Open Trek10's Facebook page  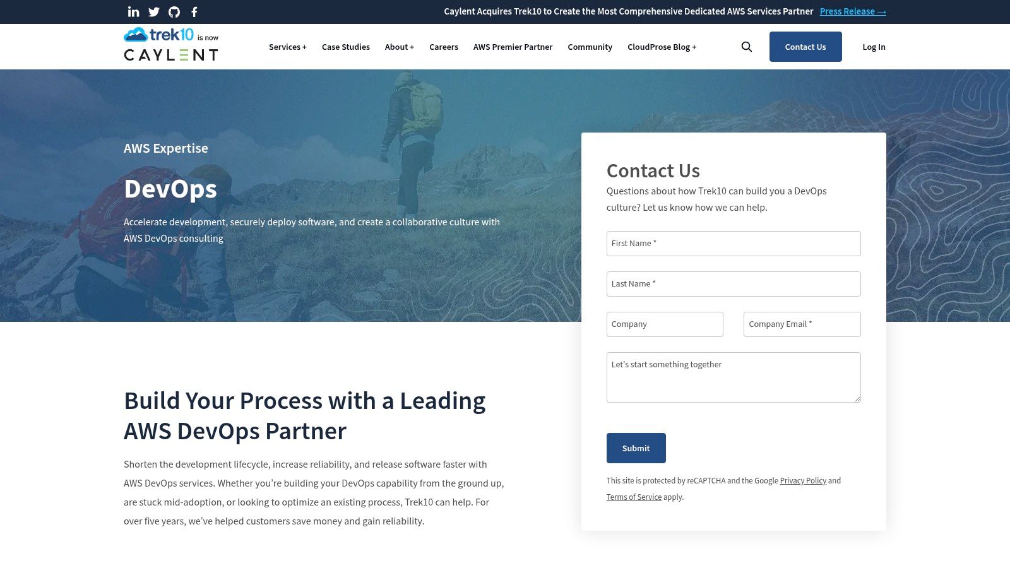click(194, 11)
